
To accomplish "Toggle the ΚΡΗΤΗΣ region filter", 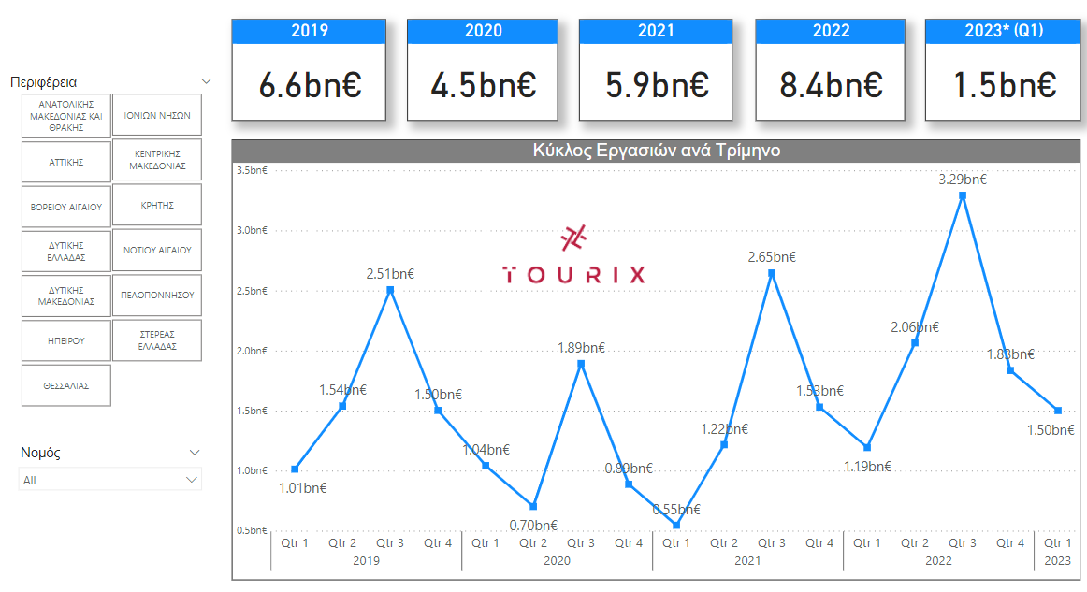I will click(x=157, y=205).
